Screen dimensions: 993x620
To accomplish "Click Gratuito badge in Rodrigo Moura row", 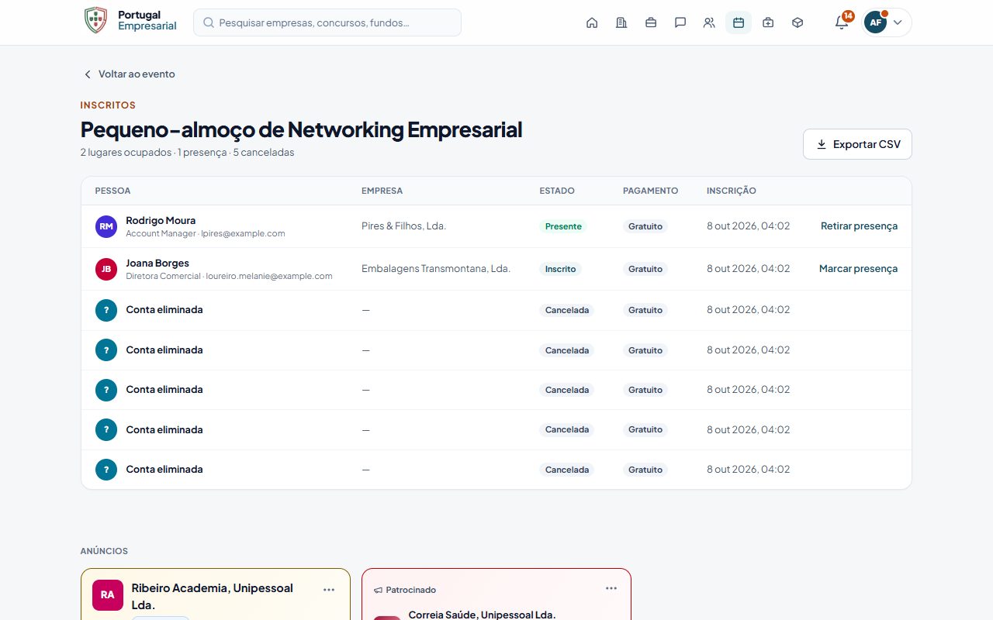I will point(645,226).
